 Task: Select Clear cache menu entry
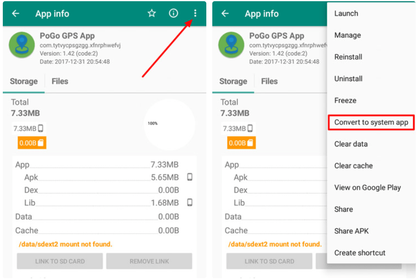click(x=371, y=166)
